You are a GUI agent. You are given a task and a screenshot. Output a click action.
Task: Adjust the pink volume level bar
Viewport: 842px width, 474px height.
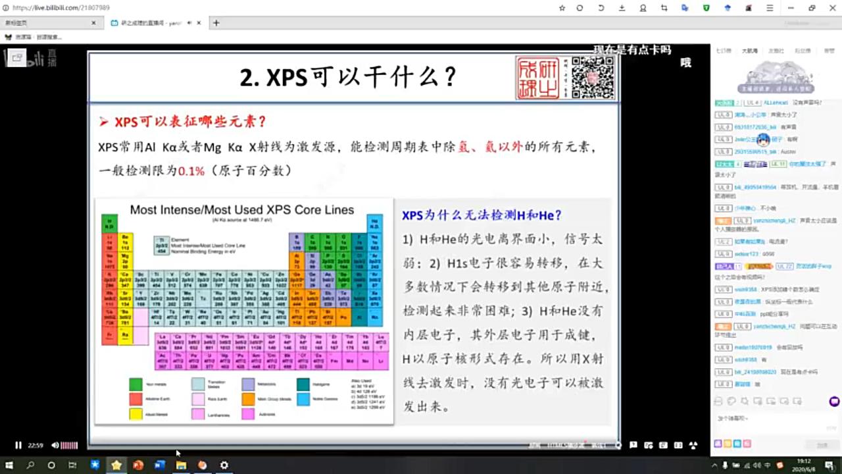[69, 445]
